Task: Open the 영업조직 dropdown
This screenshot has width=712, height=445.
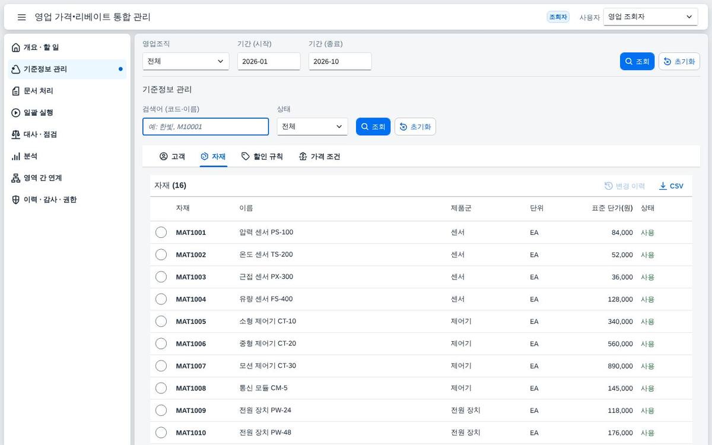Action: [186, 61]
